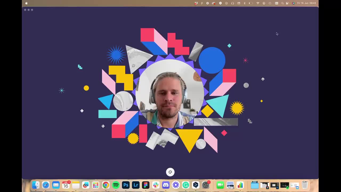Launch Discord from the dock
Viewport: 341px width, 192px height.
[166, 185]
